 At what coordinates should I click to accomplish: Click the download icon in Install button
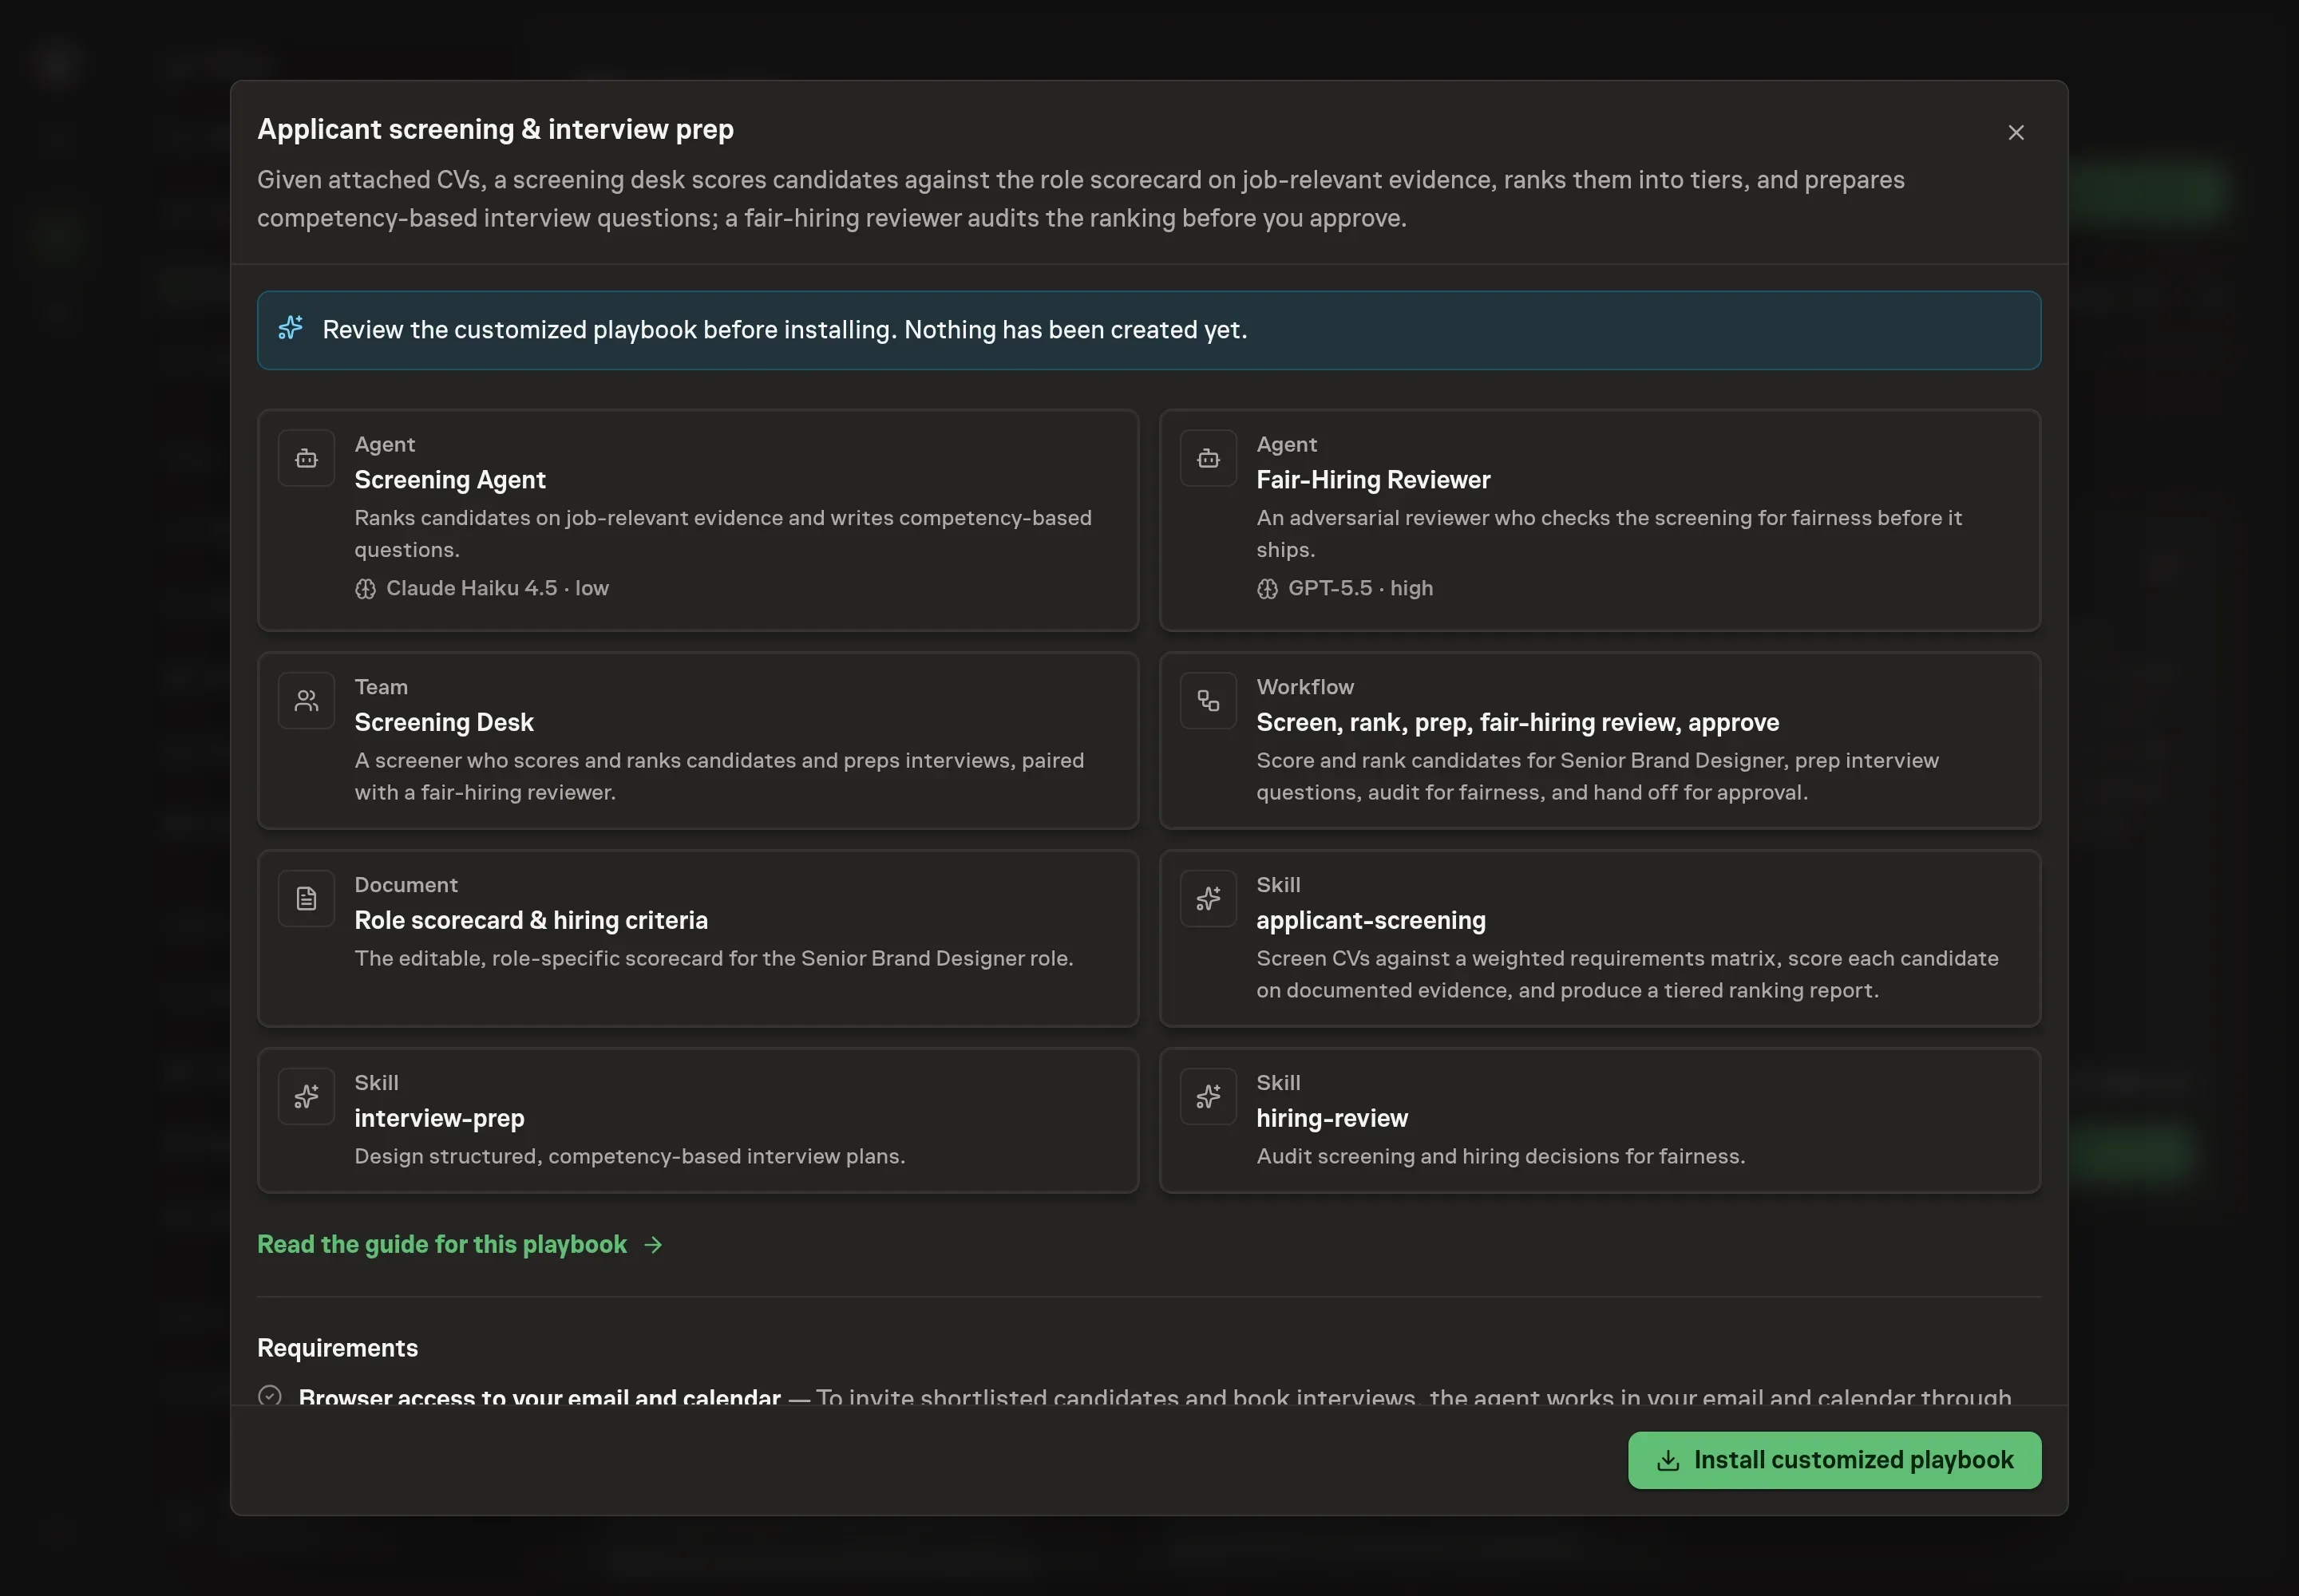point(1668,1461)
